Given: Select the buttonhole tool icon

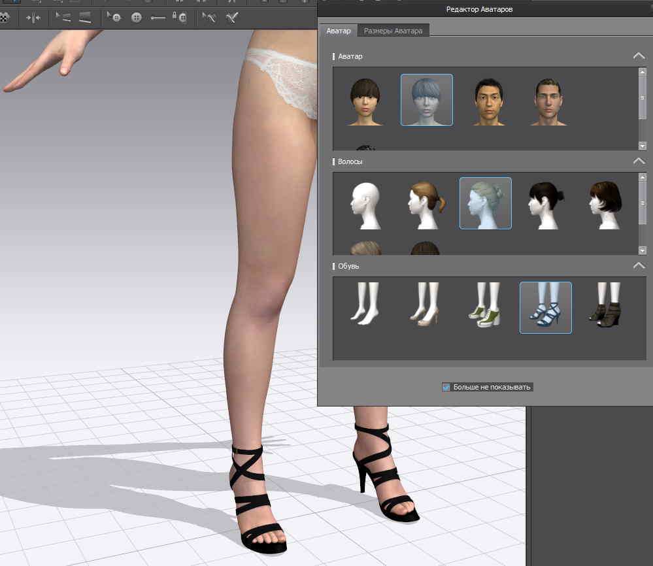Looking at the screenshot, I should 158,18.
